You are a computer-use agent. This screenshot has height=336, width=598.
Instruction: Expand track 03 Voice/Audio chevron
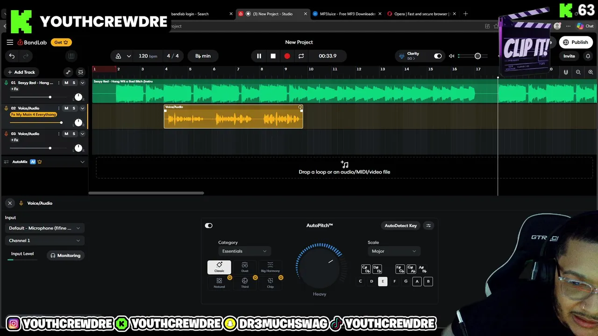coord(82,134)
